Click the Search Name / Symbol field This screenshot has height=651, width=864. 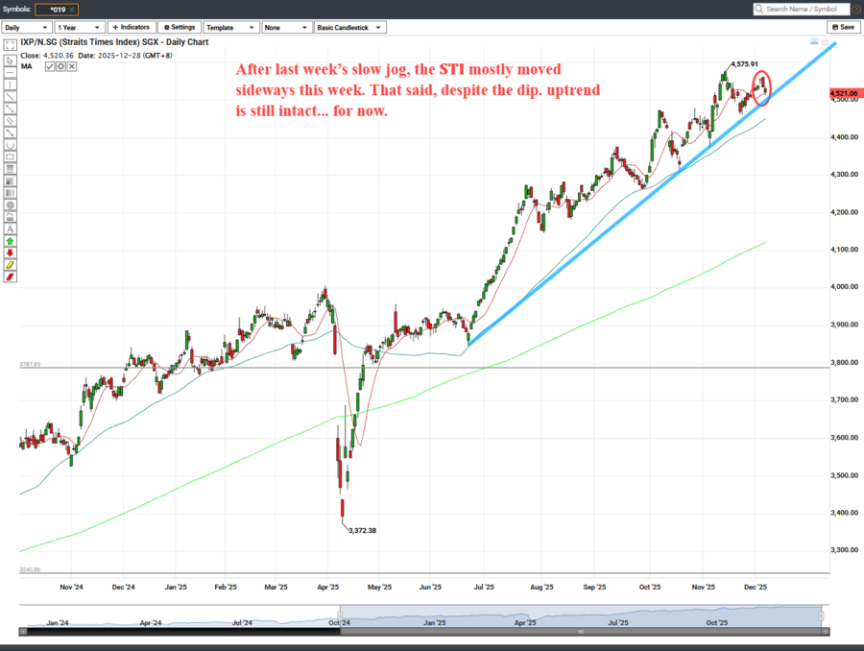click(x=802, y=9)
